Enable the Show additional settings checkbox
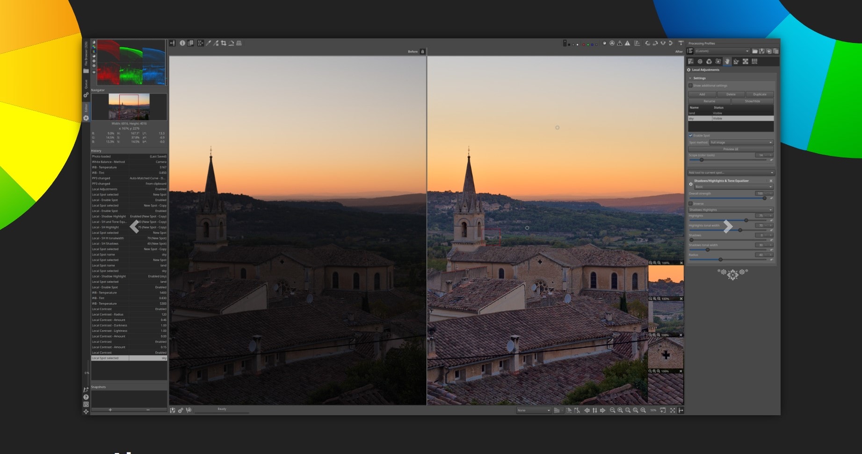862x454 pixels. click(691, 85)
